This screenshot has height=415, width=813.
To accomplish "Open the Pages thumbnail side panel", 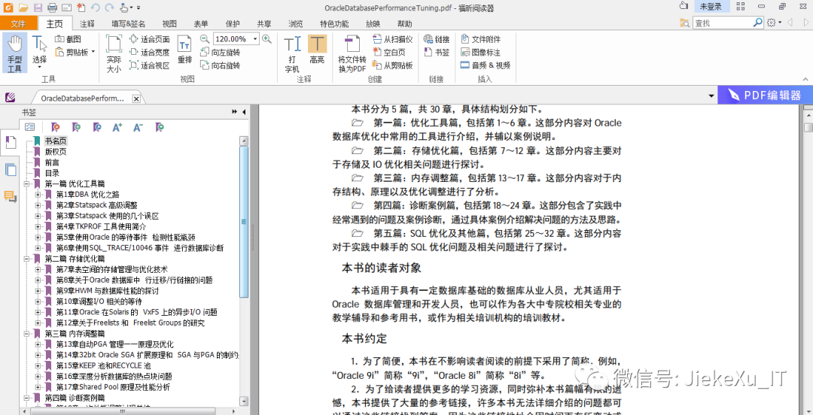I will point(11,169).
